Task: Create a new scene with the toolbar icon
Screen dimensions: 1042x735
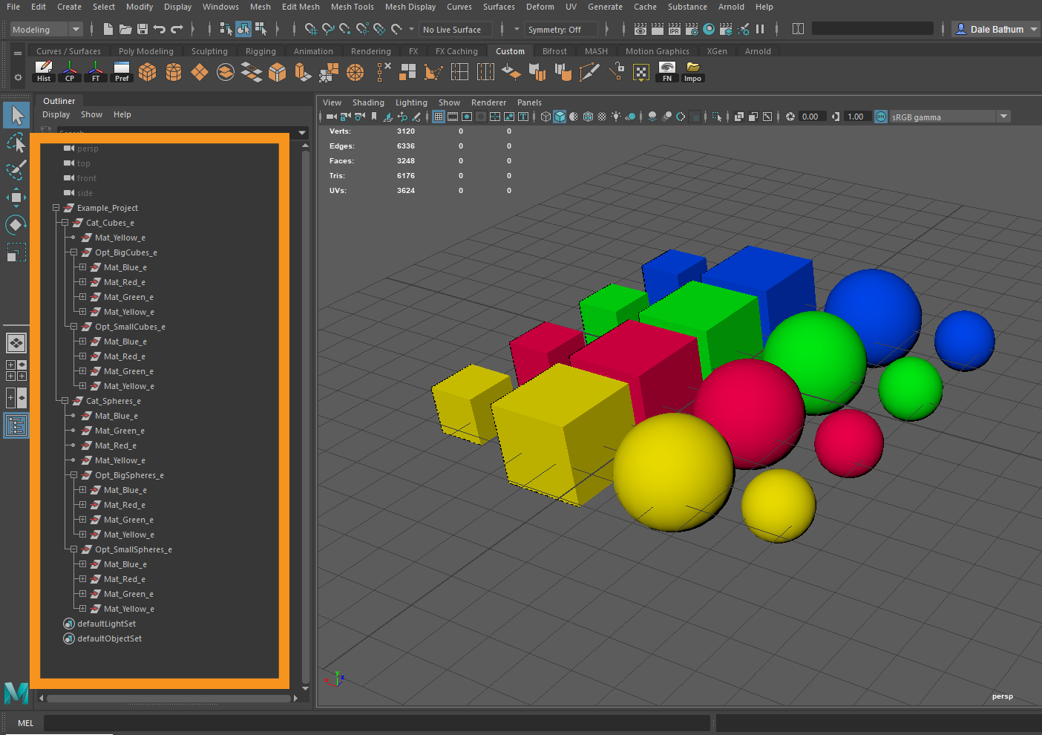Action: [x=108, y=29]
